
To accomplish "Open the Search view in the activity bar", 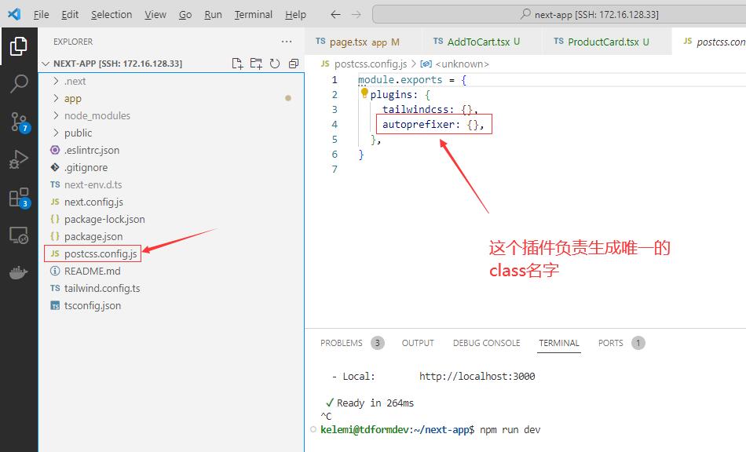I will [x=19, y=83].
